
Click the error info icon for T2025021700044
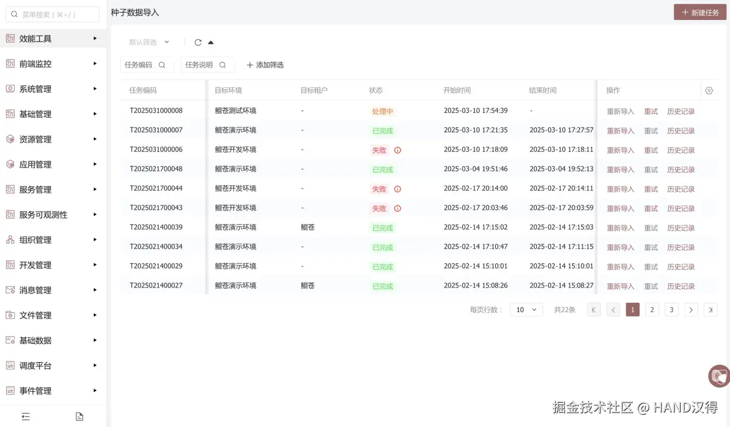point(398,189)
